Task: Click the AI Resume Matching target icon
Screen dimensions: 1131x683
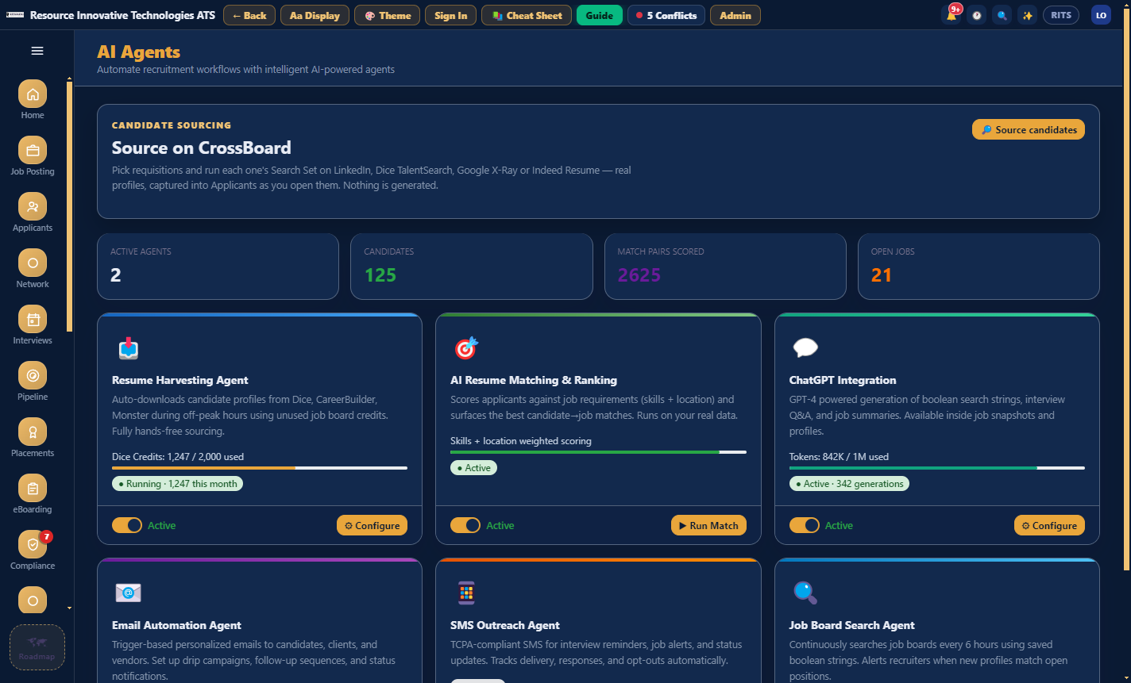Action: pyautogui.click(x=466, y=348)
